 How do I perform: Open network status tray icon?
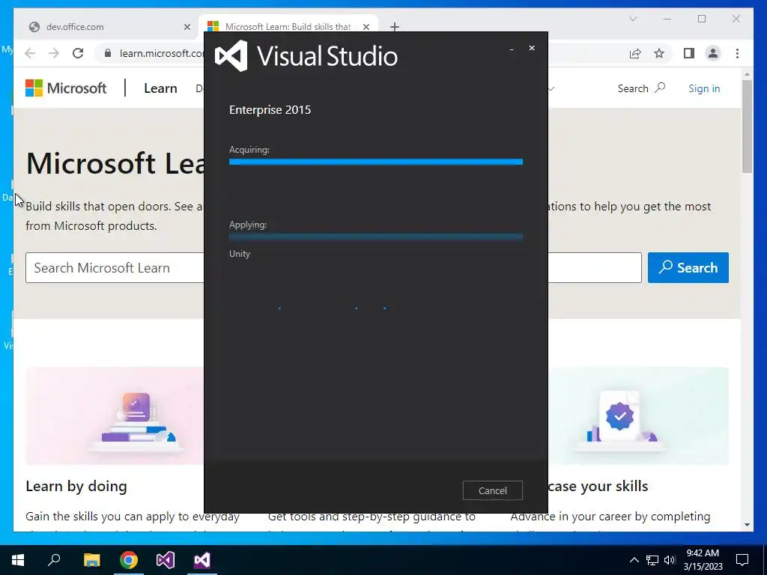tap(652, 560)
